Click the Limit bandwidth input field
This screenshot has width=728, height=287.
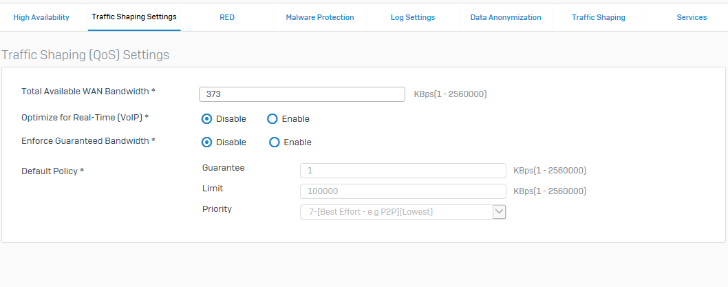click(x=403, y=191)
